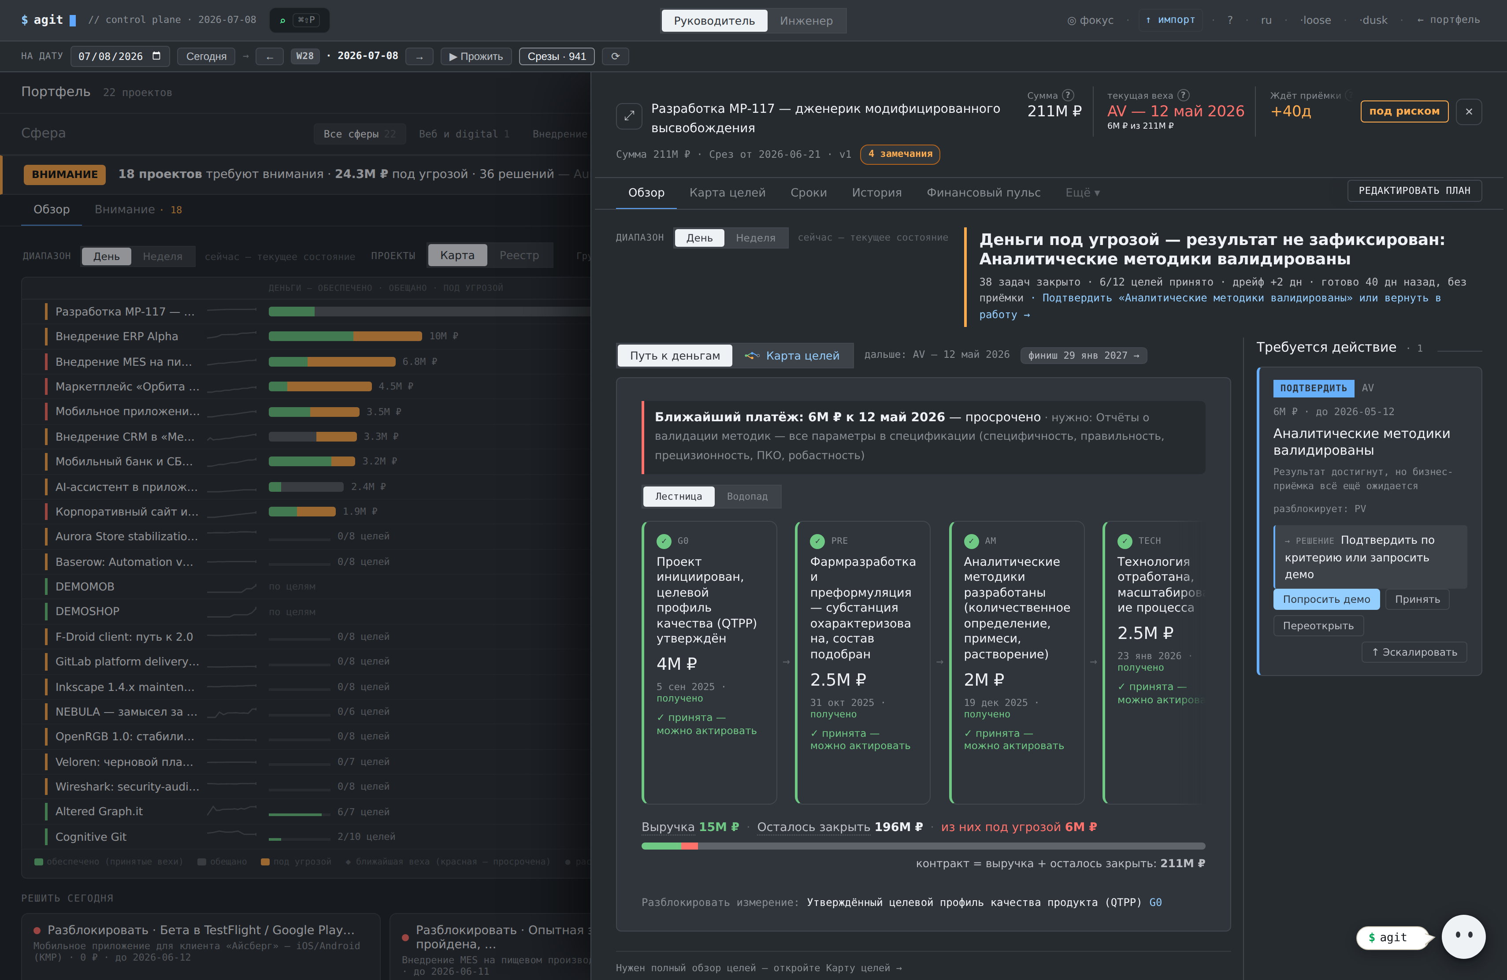
Task: Click the Эскалировать button
Action: [1414, 652]
